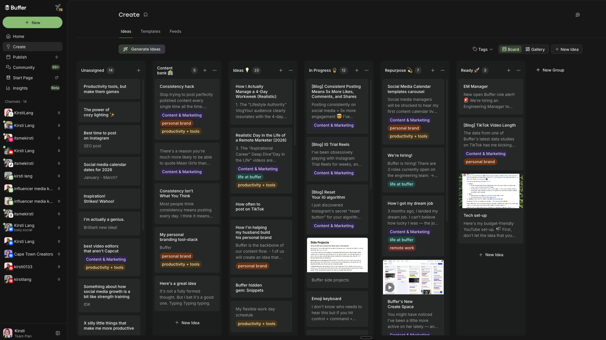Open Community in sidebar
Viewport: 606px width, 340px height.
33,67
